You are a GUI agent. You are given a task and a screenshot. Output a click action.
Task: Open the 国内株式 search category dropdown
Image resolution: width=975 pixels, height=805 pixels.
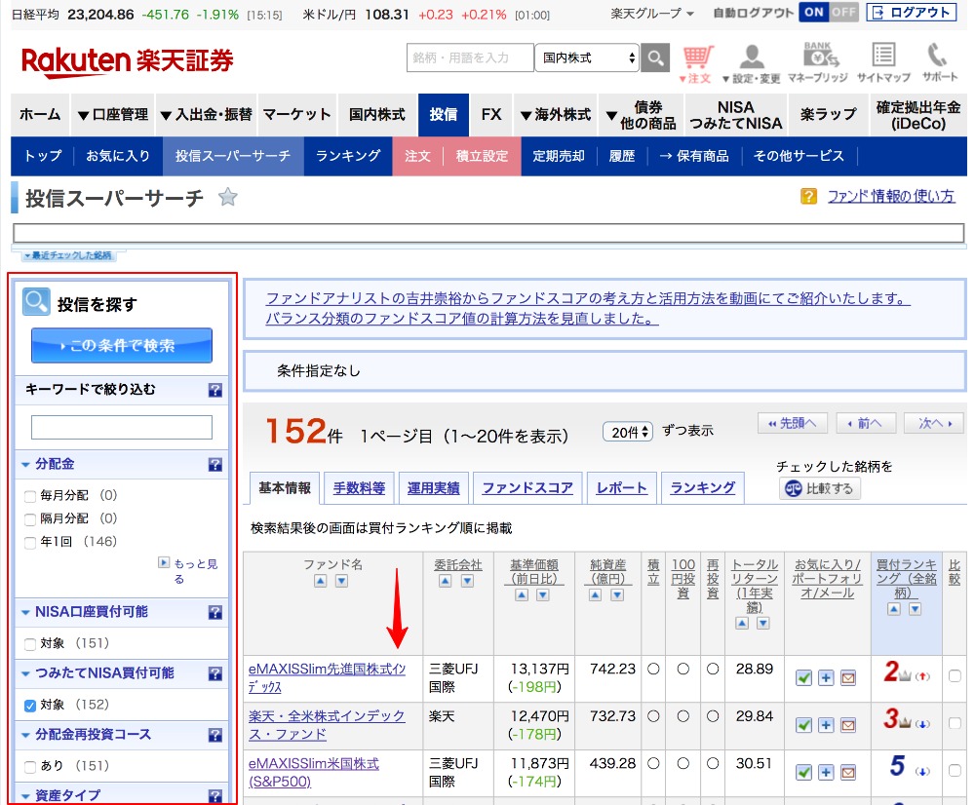pos(586,57)
